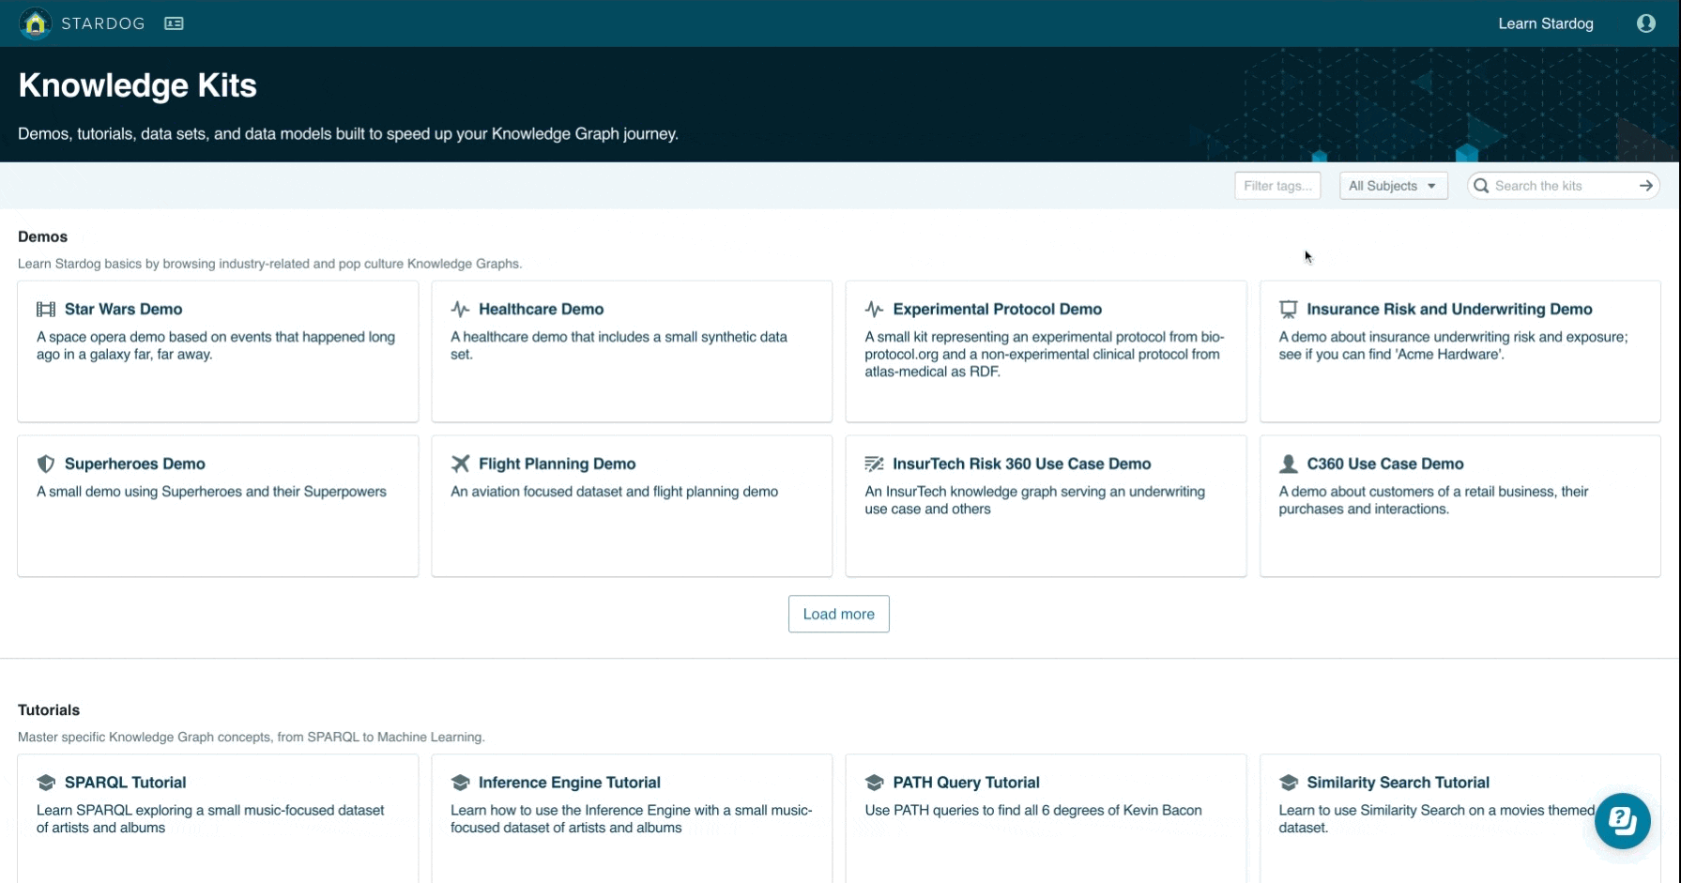Select Insurance Risk and Underwriting Demo
The height and width of the screenshot is (883, 1681).
point(1448,310)
